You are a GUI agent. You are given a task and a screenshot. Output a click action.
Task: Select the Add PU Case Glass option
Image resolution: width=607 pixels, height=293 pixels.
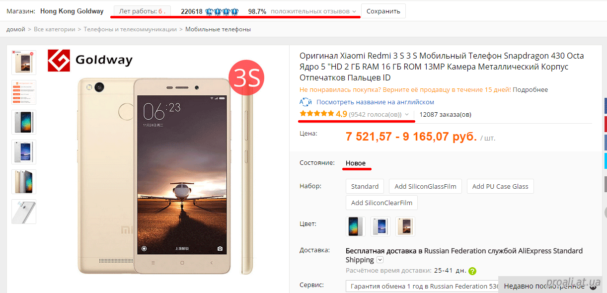pyautogui.click(x=500, y=186)
